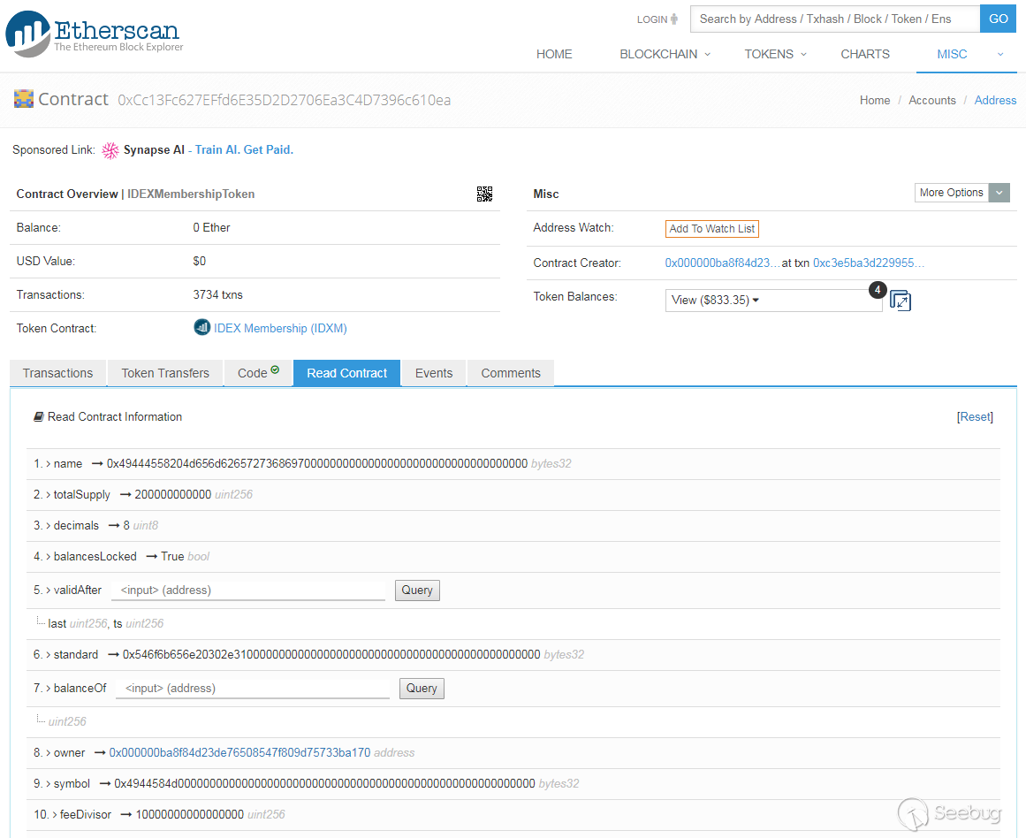Image resolution: width=1026 pixels, height=838 pixels.
Task: Expand the BLOCKCHAIN menu
Action: pos(665,54)
